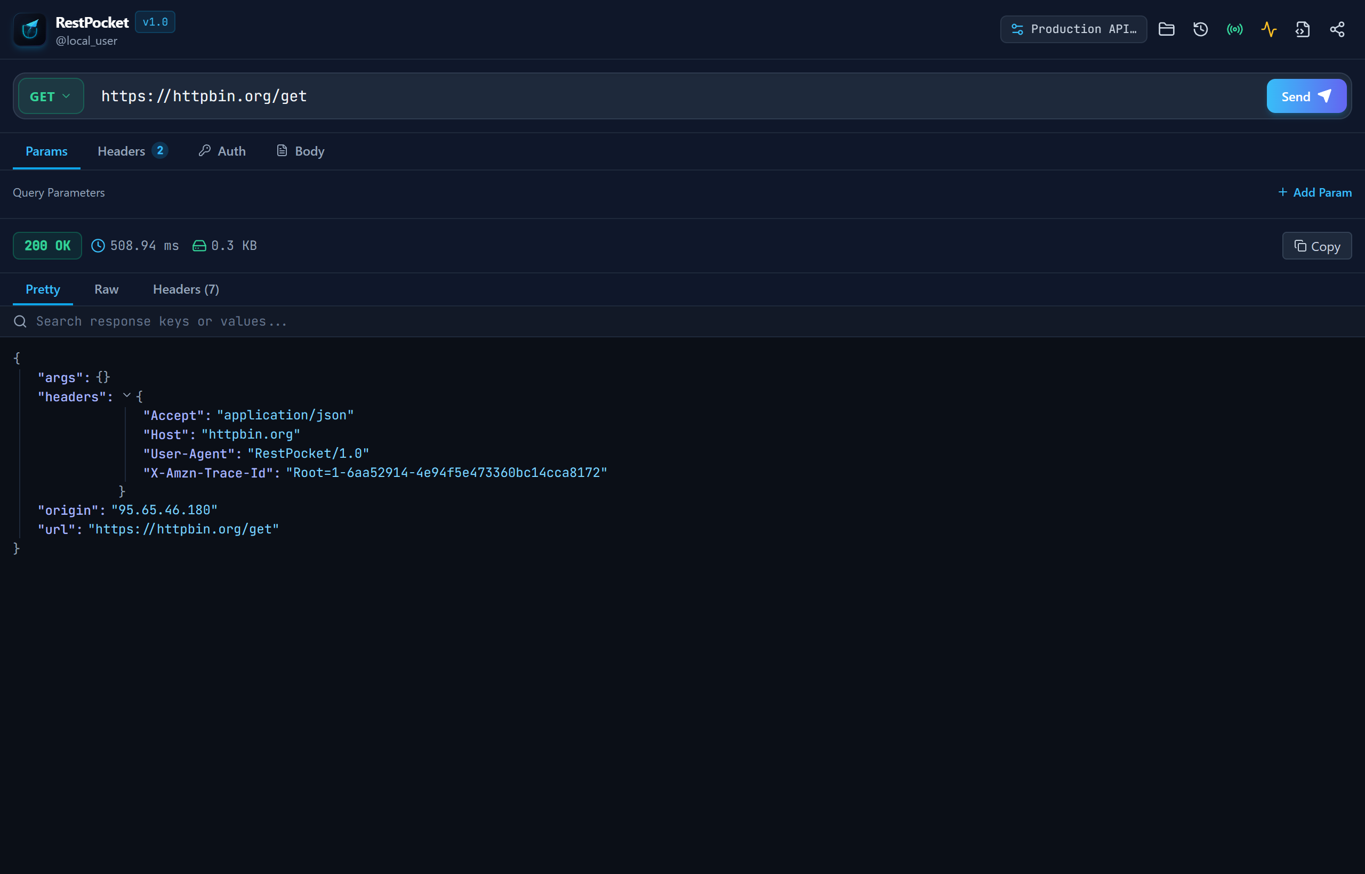Open the Body tab

300,151
